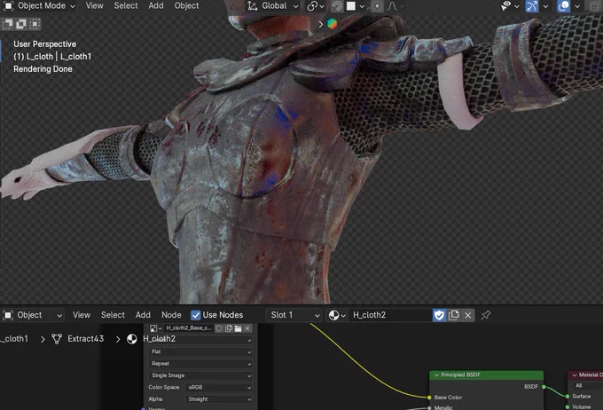Click Extract43 in the breadcrumb
Image resolution: width=603 pixels, height=410 pixels.
(x=85, y=339)
